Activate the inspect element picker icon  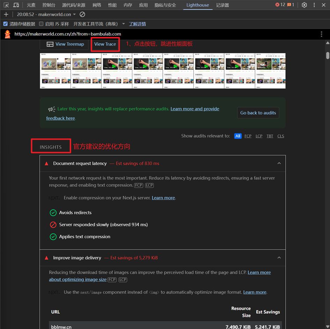coord(6,5)
